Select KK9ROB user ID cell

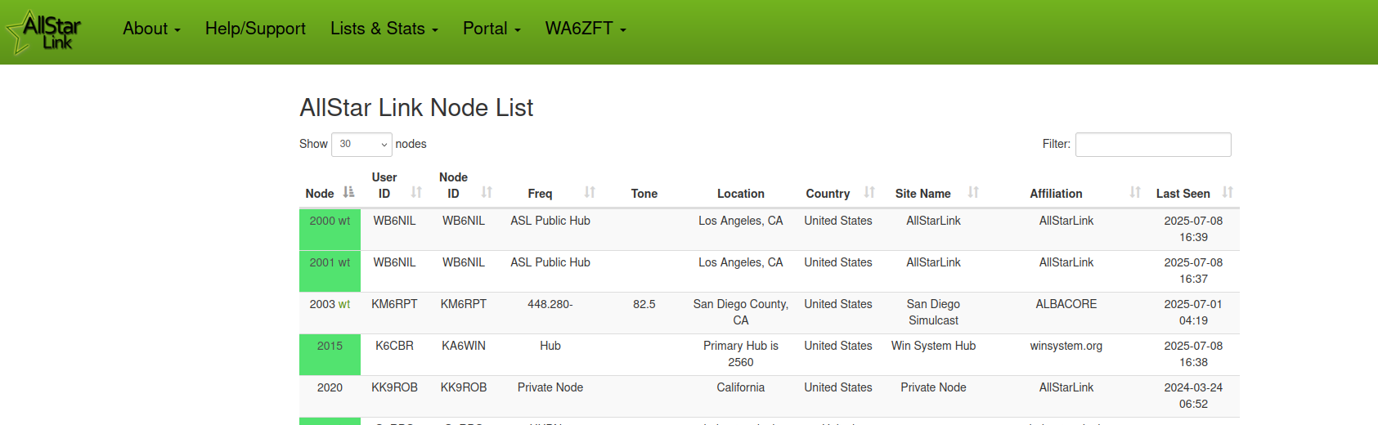[394, 387]
